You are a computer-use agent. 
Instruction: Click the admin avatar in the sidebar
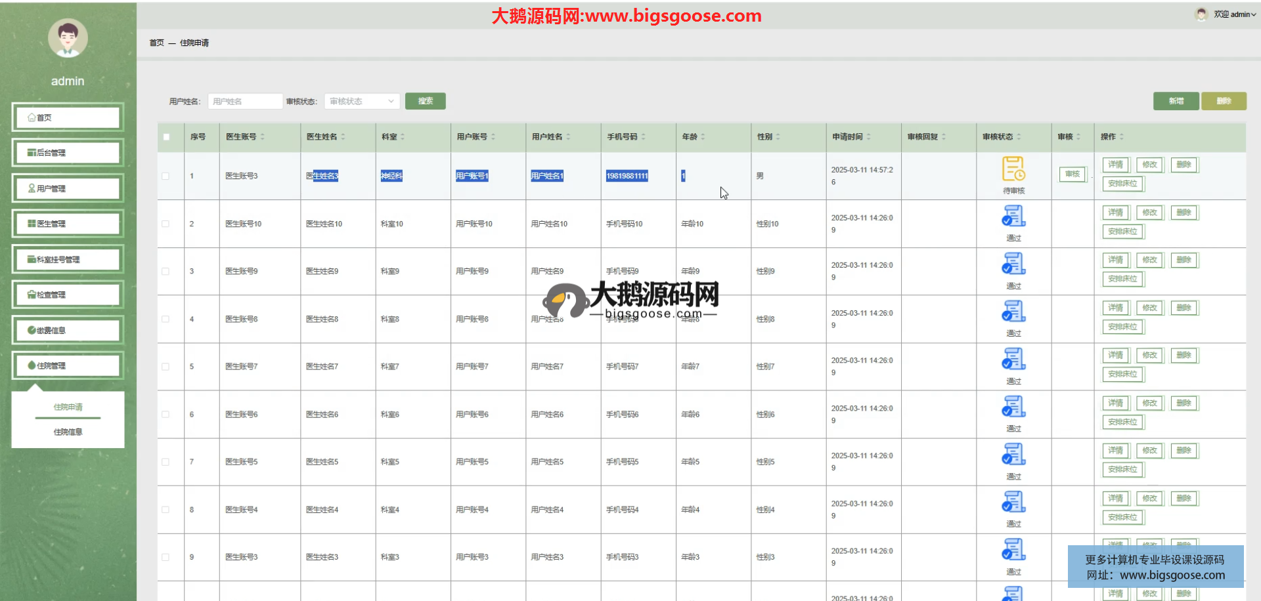(x=68, y=39)
